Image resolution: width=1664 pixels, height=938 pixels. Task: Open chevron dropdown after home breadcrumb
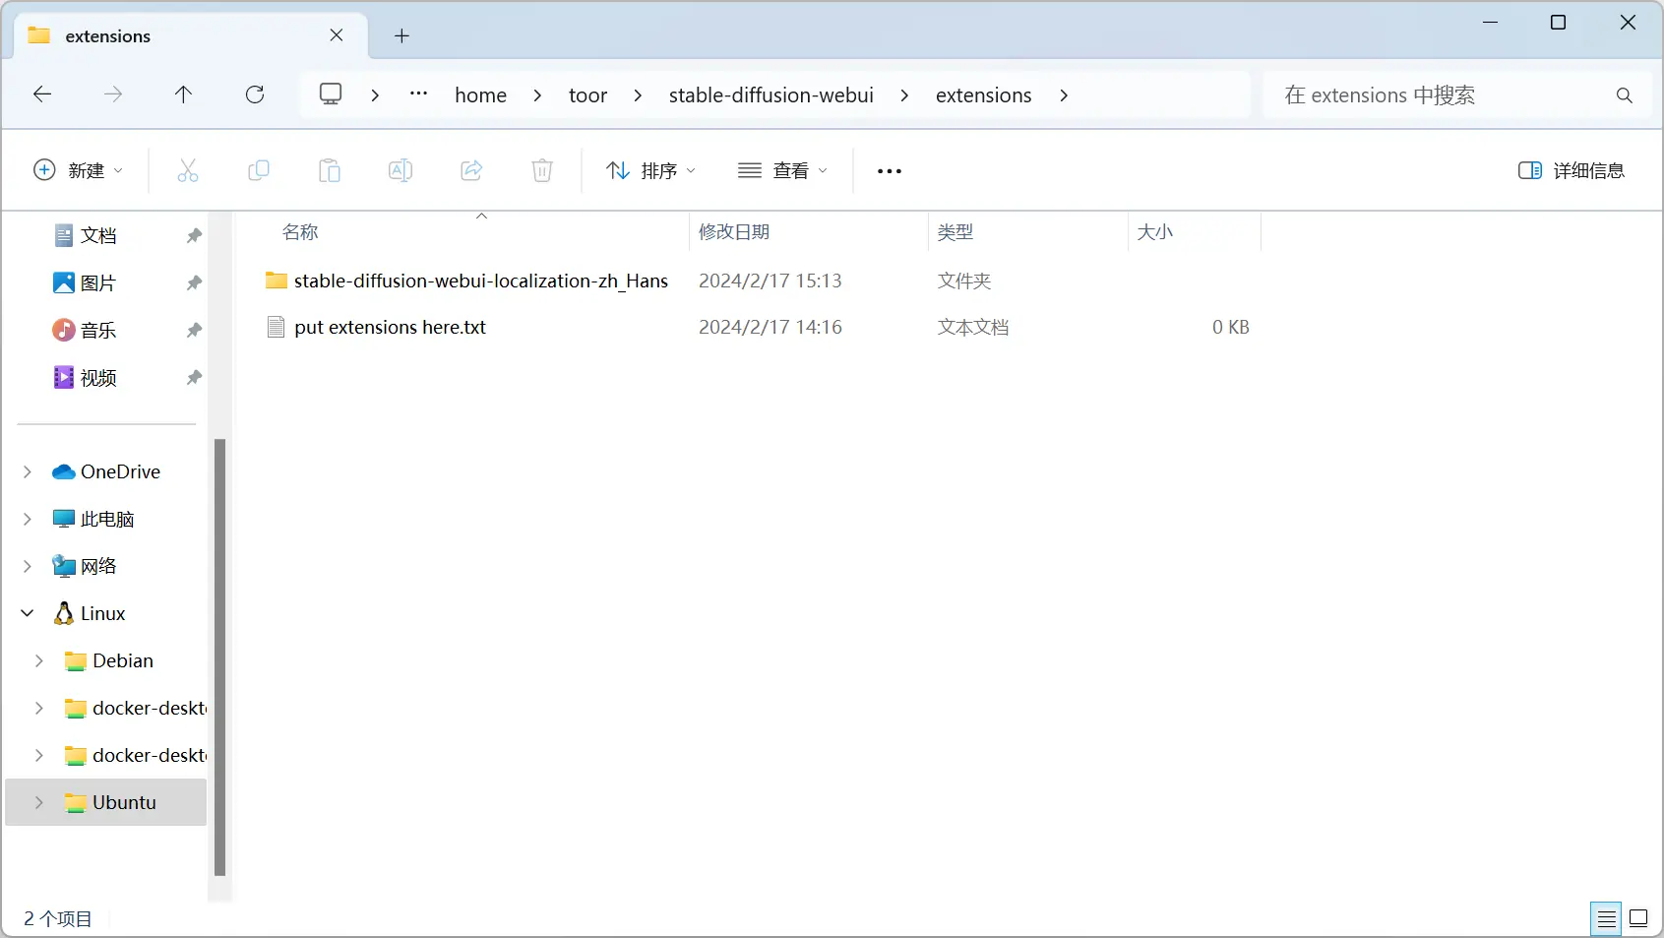(537, 95)
